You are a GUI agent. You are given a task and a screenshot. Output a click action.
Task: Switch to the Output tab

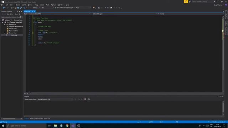[26, 118]
